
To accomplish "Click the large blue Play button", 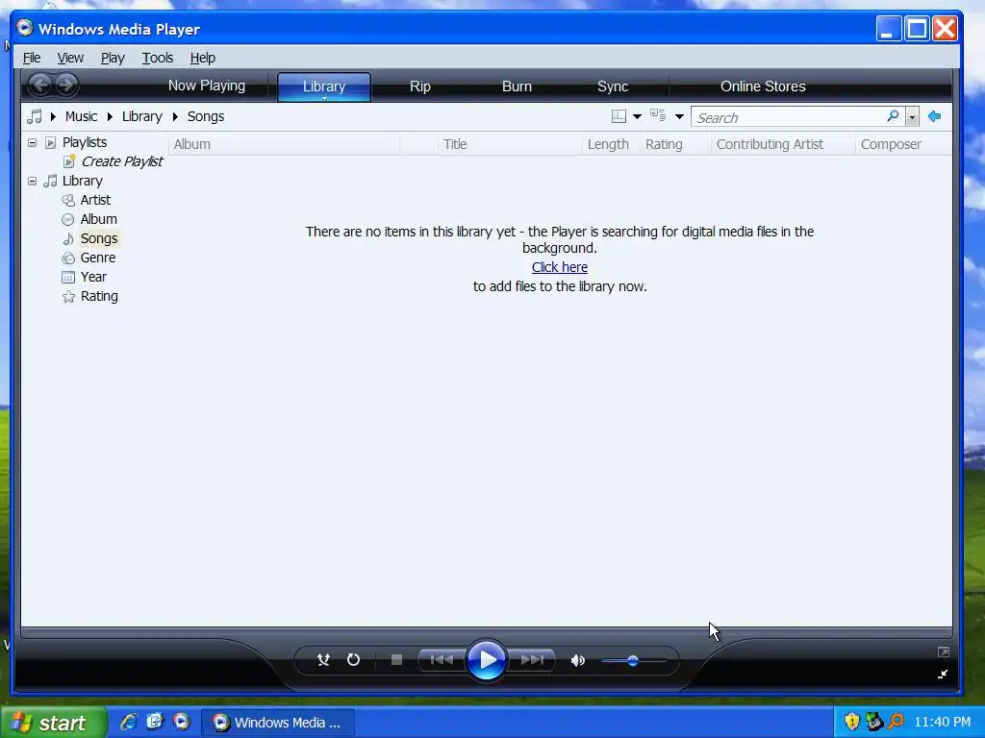I will click(486, 659).
